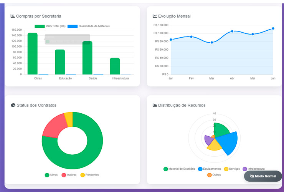Toggle Pendentes in the contracts legend

[89, 175]
